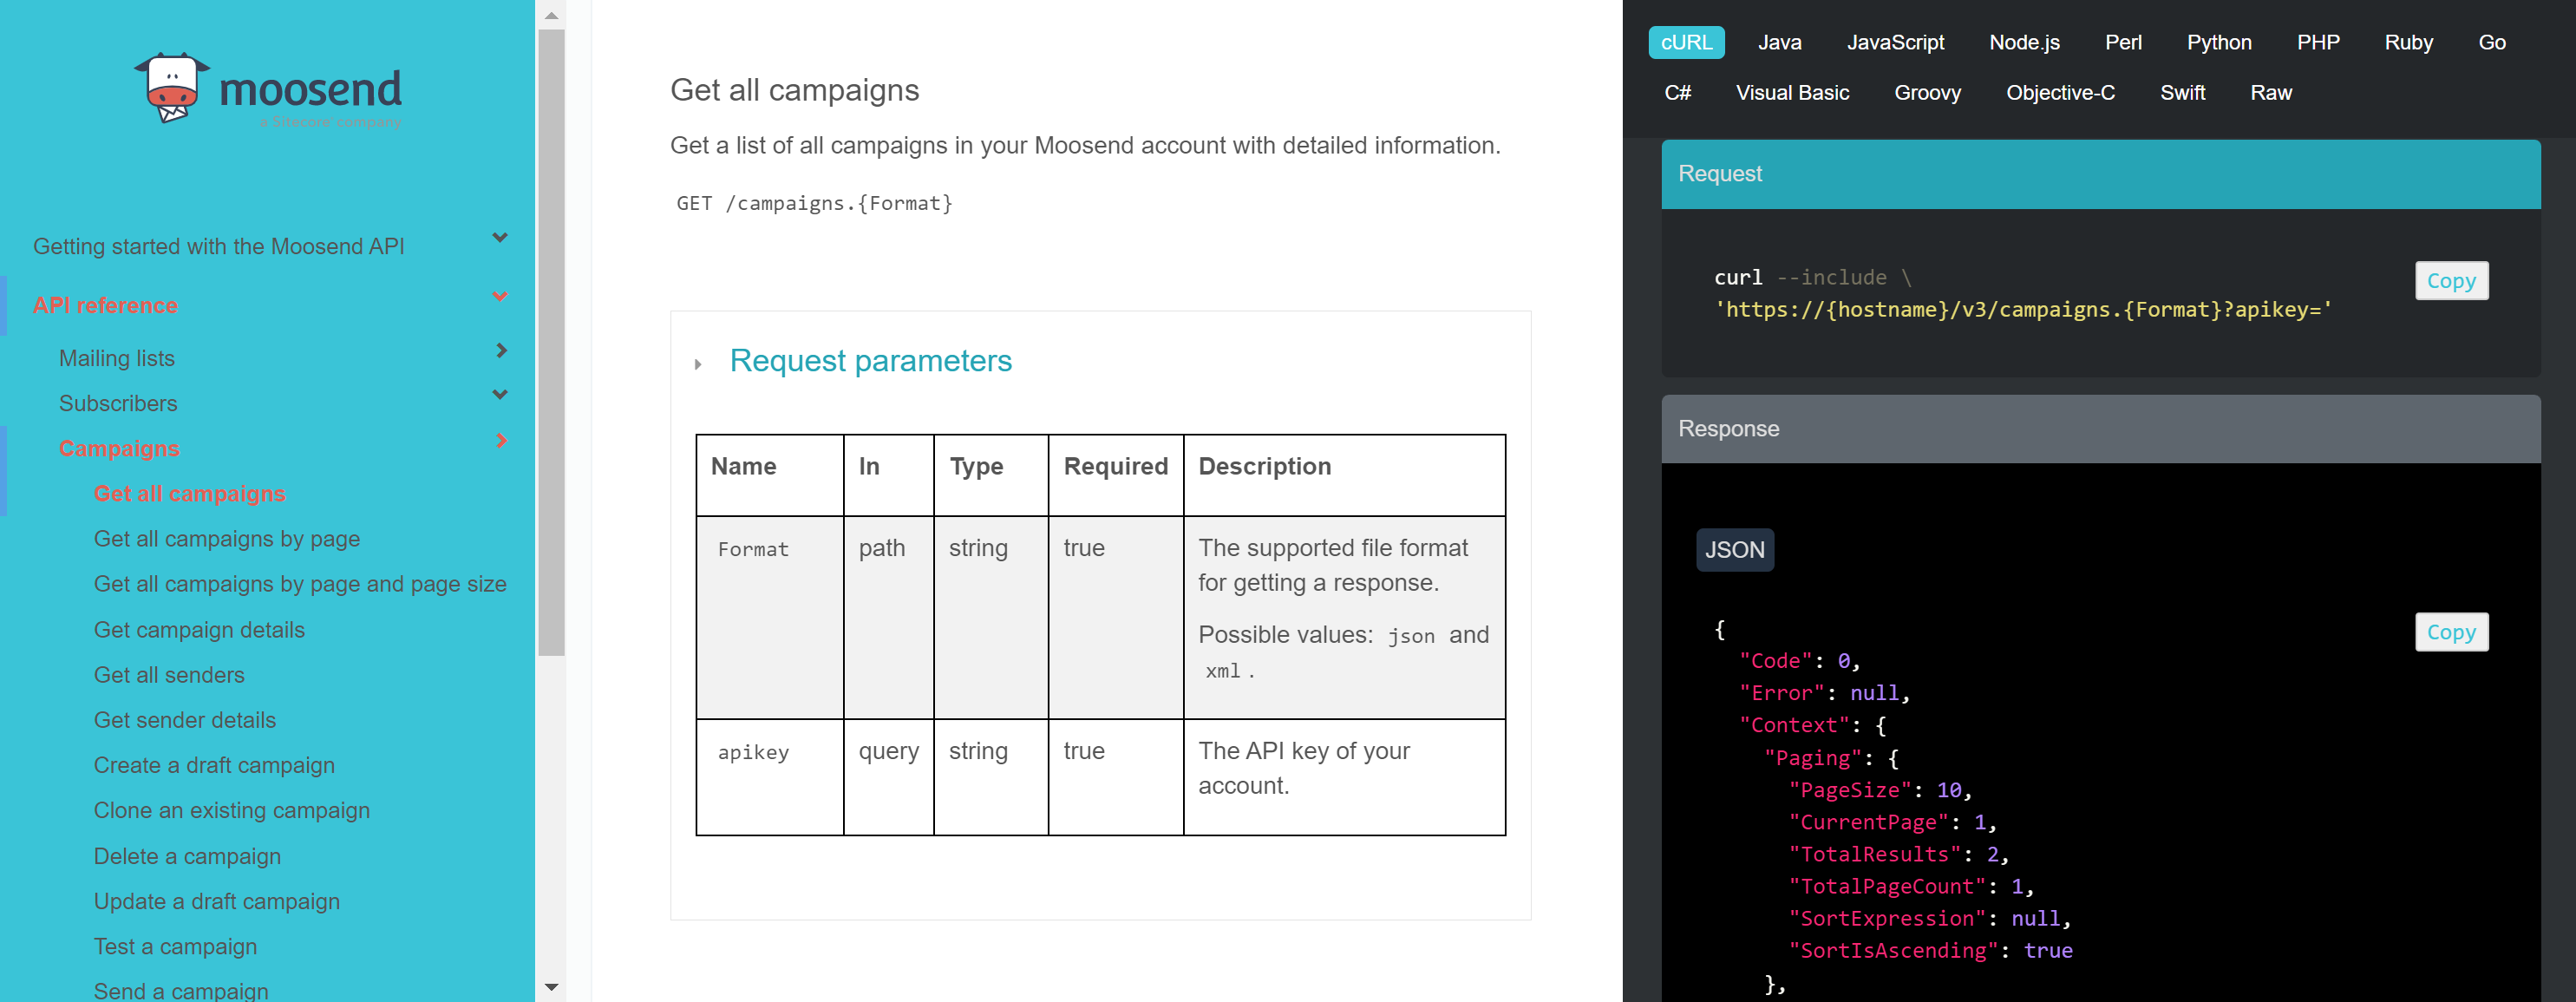The image size is (2576, 1002).
Task: Click the JSON badge in the Response panel
Action: [x=1735, y=549]
